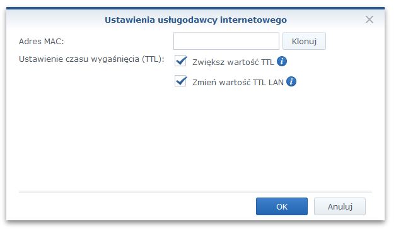Screen dimensions: 396x231
Task: Uncheck the Zwiększ wartość TTL checkbox
Action: 180,61
